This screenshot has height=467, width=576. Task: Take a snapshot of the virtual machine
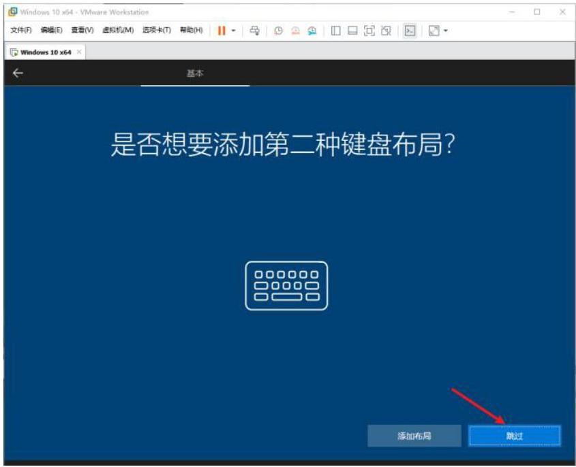click(x=278, y=31)
